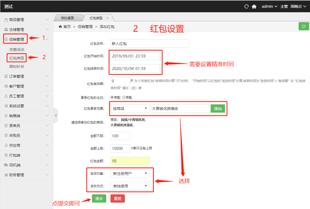Click the home icon in the top header
This screenshot has height=209, width=310.
coord(254,6)
